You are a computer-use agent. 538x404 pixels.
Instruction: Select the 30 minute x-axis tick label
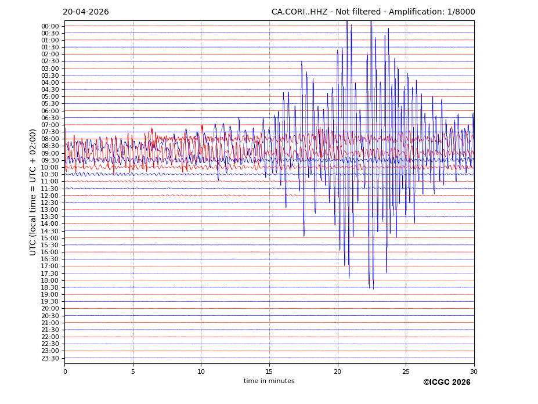474,371
